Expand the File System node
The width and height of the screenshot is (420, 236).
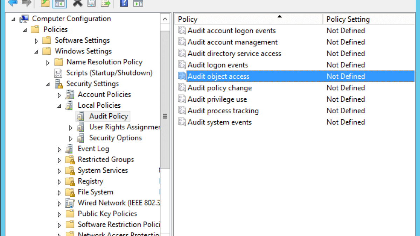coord(59,193)
